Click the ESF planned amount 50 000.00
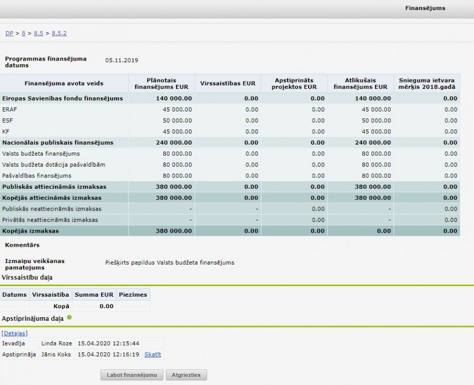The height and width of the screenshot is (385, 474). pyautogui.click(x=176, y=120)
